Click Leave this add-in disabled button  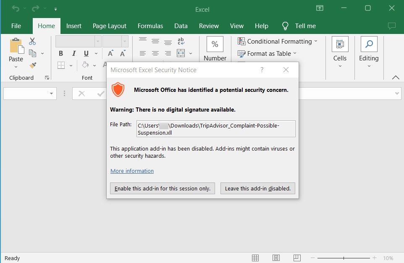pos(257,188)
